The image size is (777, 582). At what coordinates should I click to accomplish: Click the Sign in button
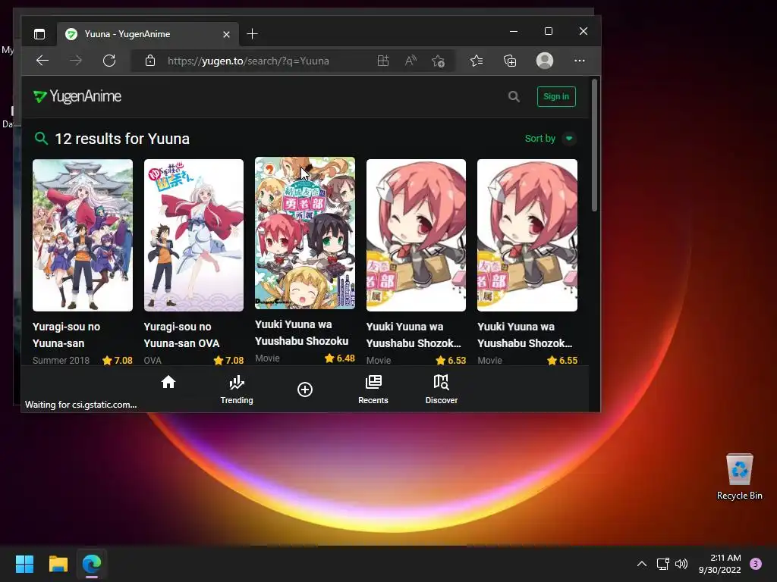tap(556, 96)
